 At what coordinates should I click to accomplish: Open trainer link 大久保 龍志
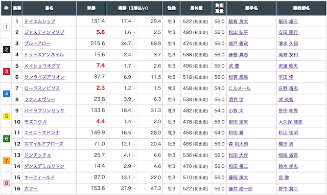[290, 122]
